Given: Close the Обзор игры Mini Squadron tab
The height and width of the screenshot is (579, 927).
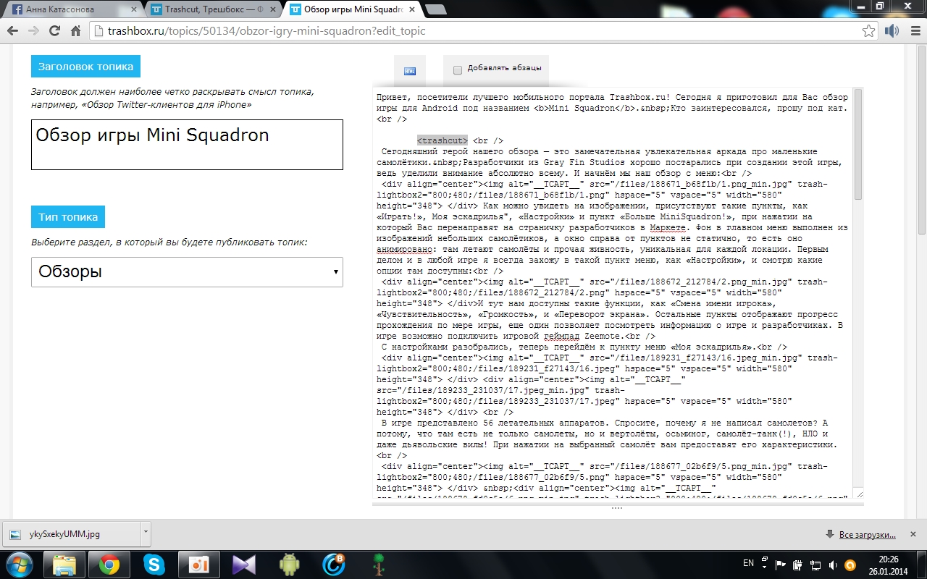Looking at the screenshot, I should coord(411,10).
